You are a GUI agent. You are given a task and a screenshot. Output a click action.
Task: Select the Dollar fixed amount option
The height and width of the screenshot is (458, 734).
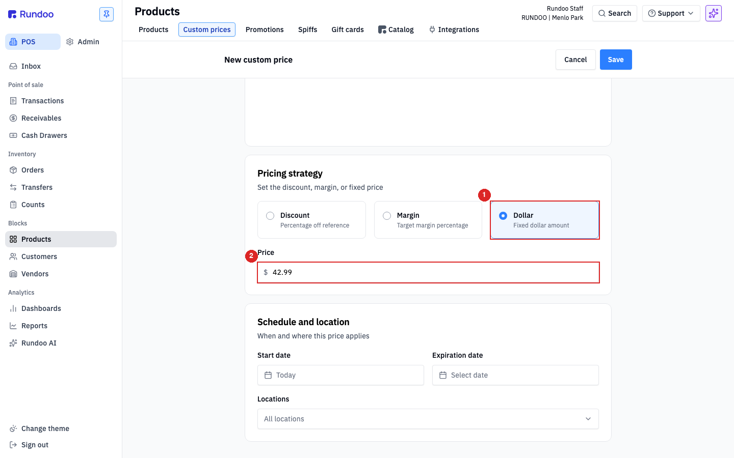(544, 220)
